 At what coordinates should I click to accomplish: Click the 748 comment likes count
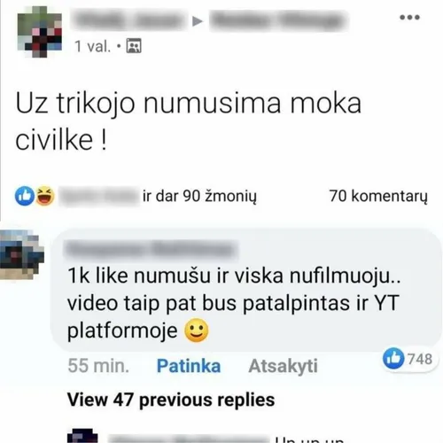[420, 359]
